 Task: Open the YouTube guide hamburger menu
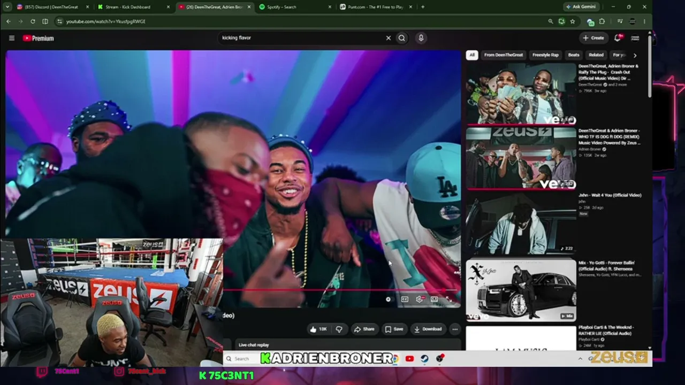pos(11,38)
